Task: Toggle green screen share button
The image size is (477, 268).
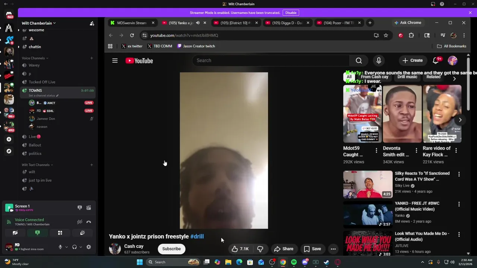Action: 37,233
